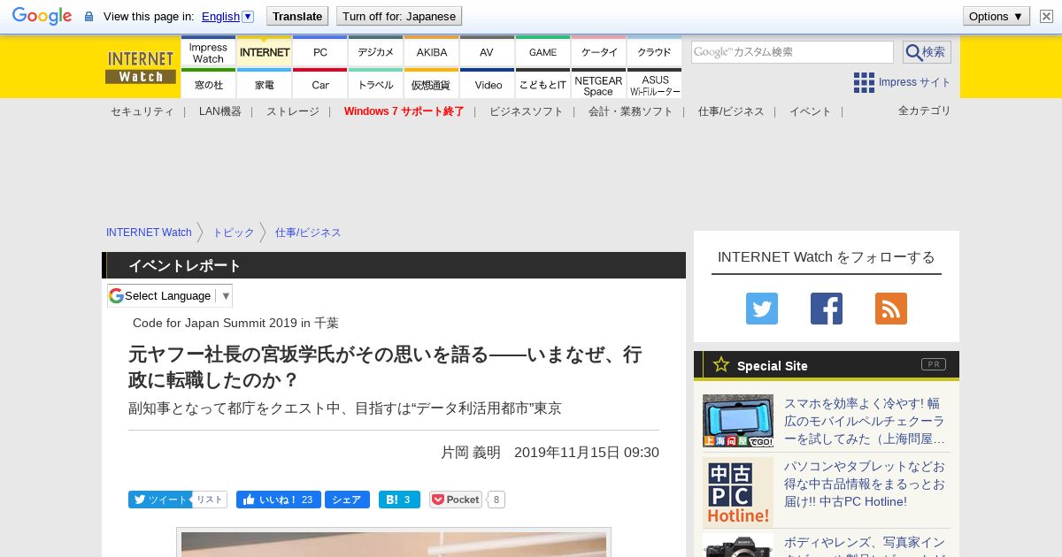Open the English language dropdown

click(x=227, y=16)
